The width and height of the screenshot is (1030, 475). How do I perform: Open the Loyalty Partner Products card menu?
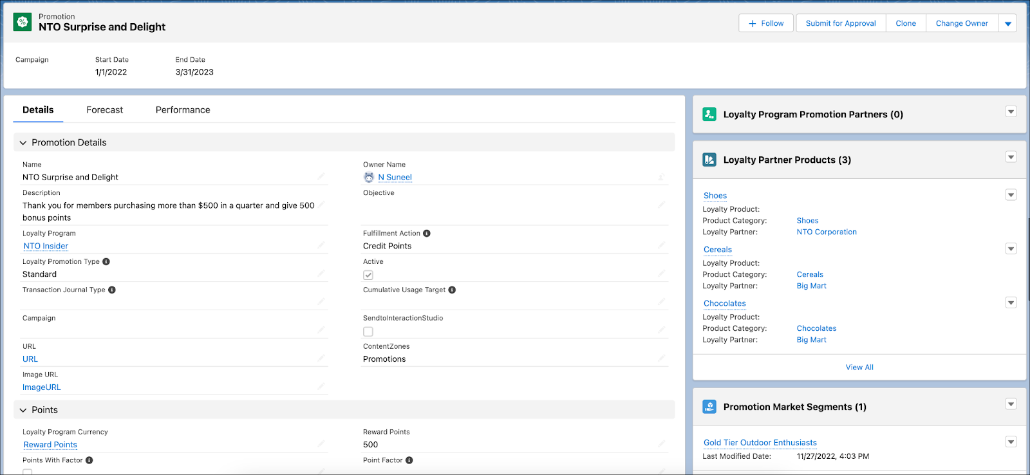pyautogui.click(x=1011, y=157)
